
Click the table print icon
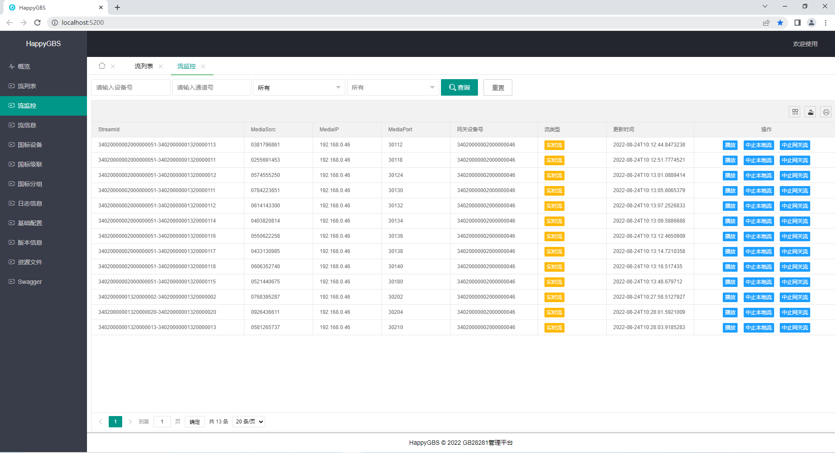[826, 112]
